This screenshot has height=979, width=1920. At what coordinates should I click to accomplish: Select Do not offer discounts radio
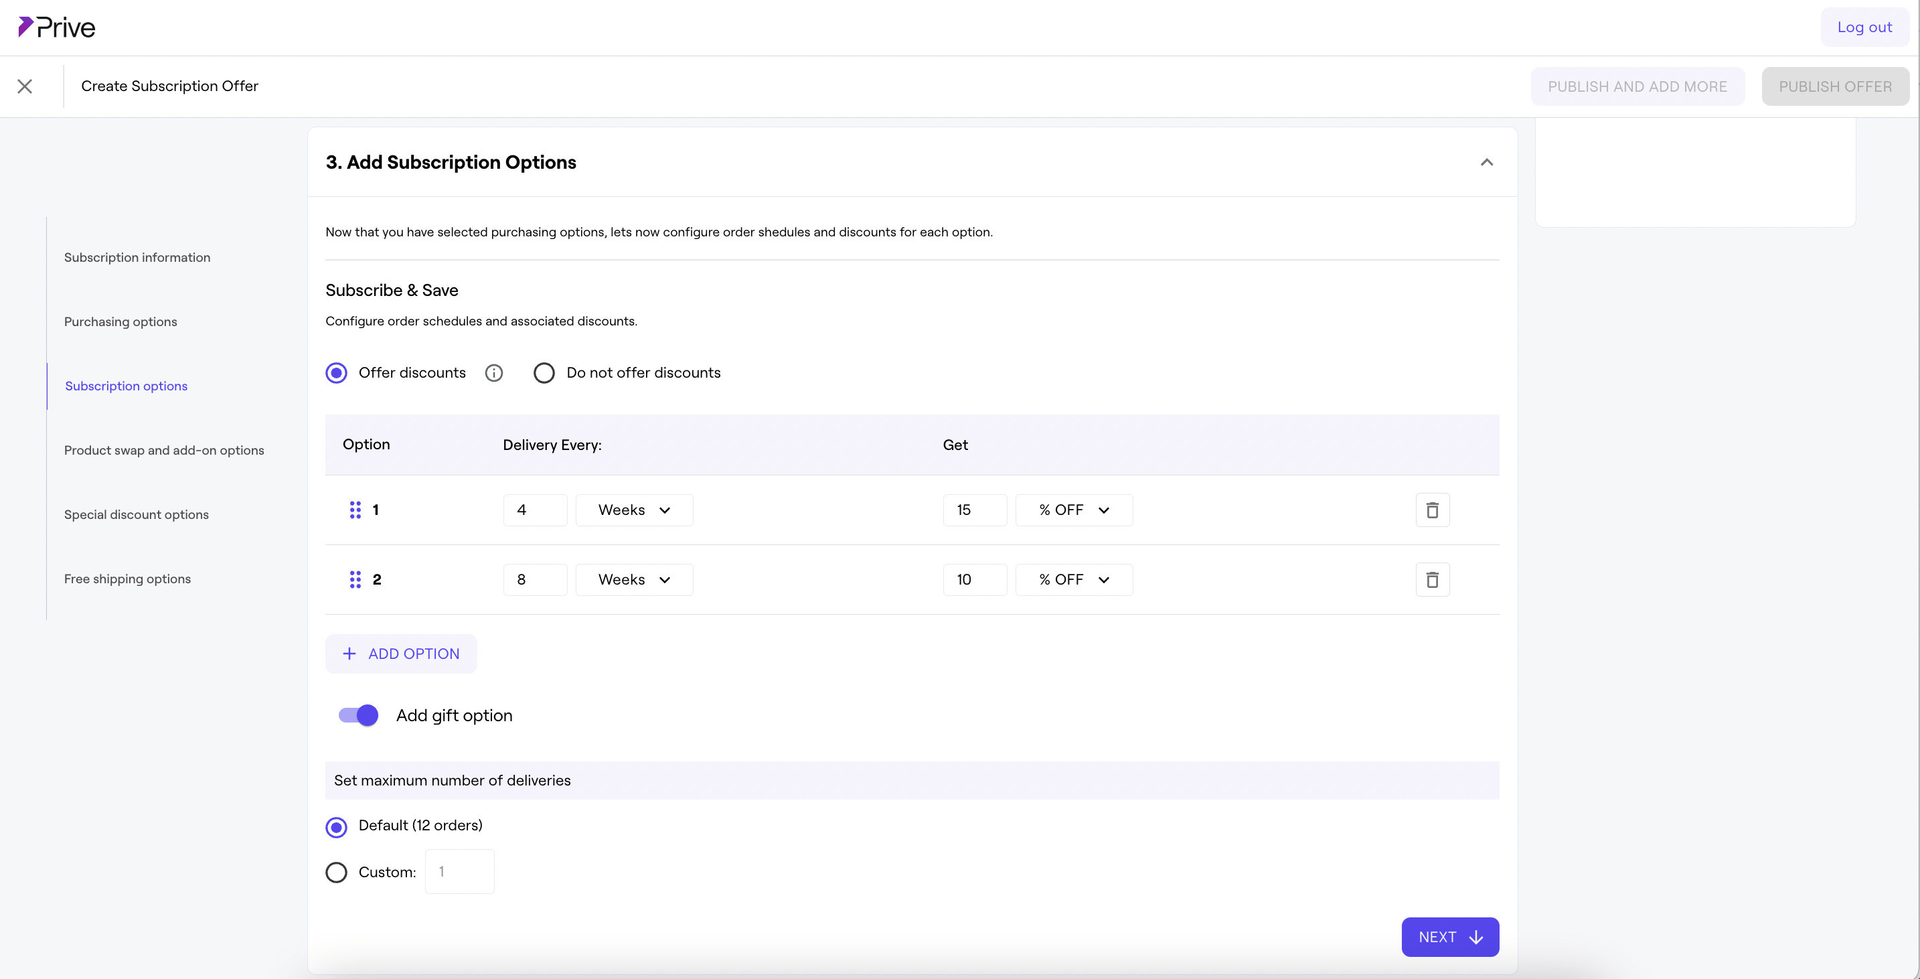[x=544, y=373]
